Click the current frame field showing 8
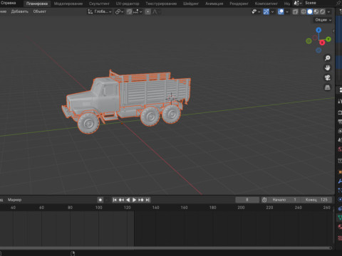This screenshot has width=342, height=256. pos(247,200)
